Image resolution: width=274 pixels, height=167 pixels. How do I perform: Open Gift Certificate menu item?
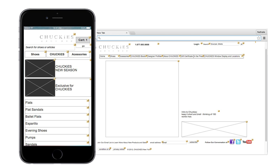pos(187,56)
